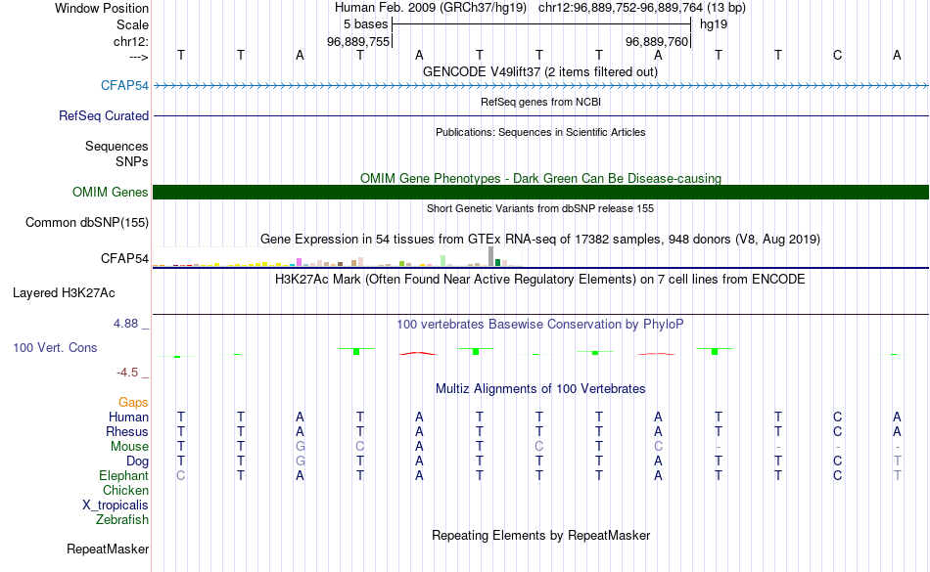The height and width of the screenshot is (572, 930).
Task: Click the CFAP54 GENCODE gene label
Action: point(124,85)
